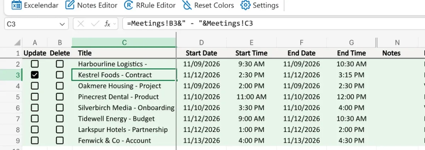425x150 pixels.
Task: Click the 11:00 AM start time cell
Action: tap(251, 97)
